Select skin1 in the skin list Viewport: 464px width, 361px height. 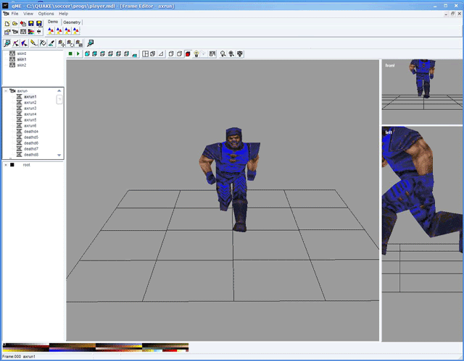coord(21,59)
